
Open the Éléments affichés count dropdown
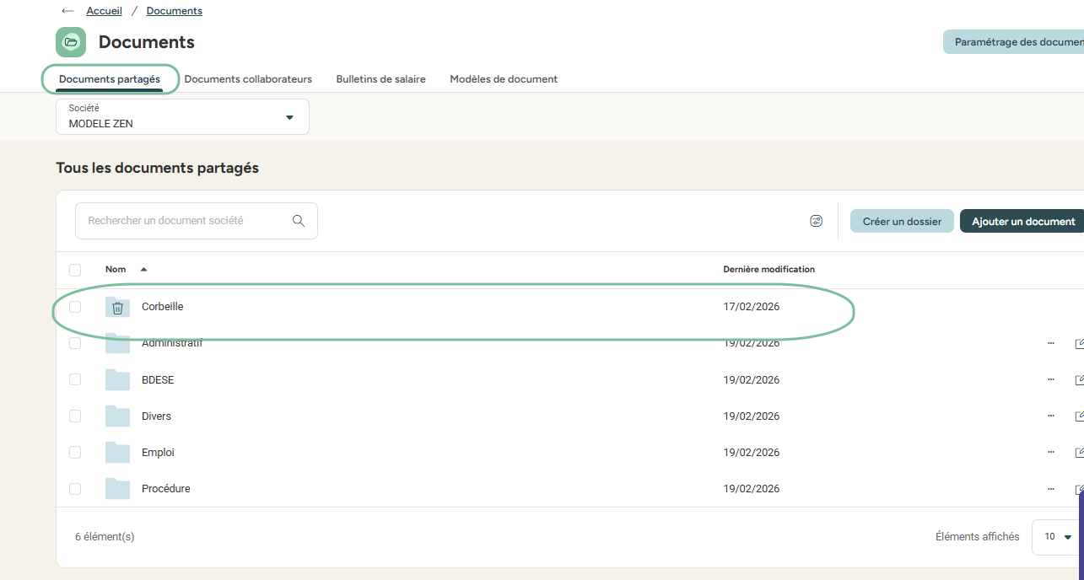pyautogui.click(x=1058, y=537)
